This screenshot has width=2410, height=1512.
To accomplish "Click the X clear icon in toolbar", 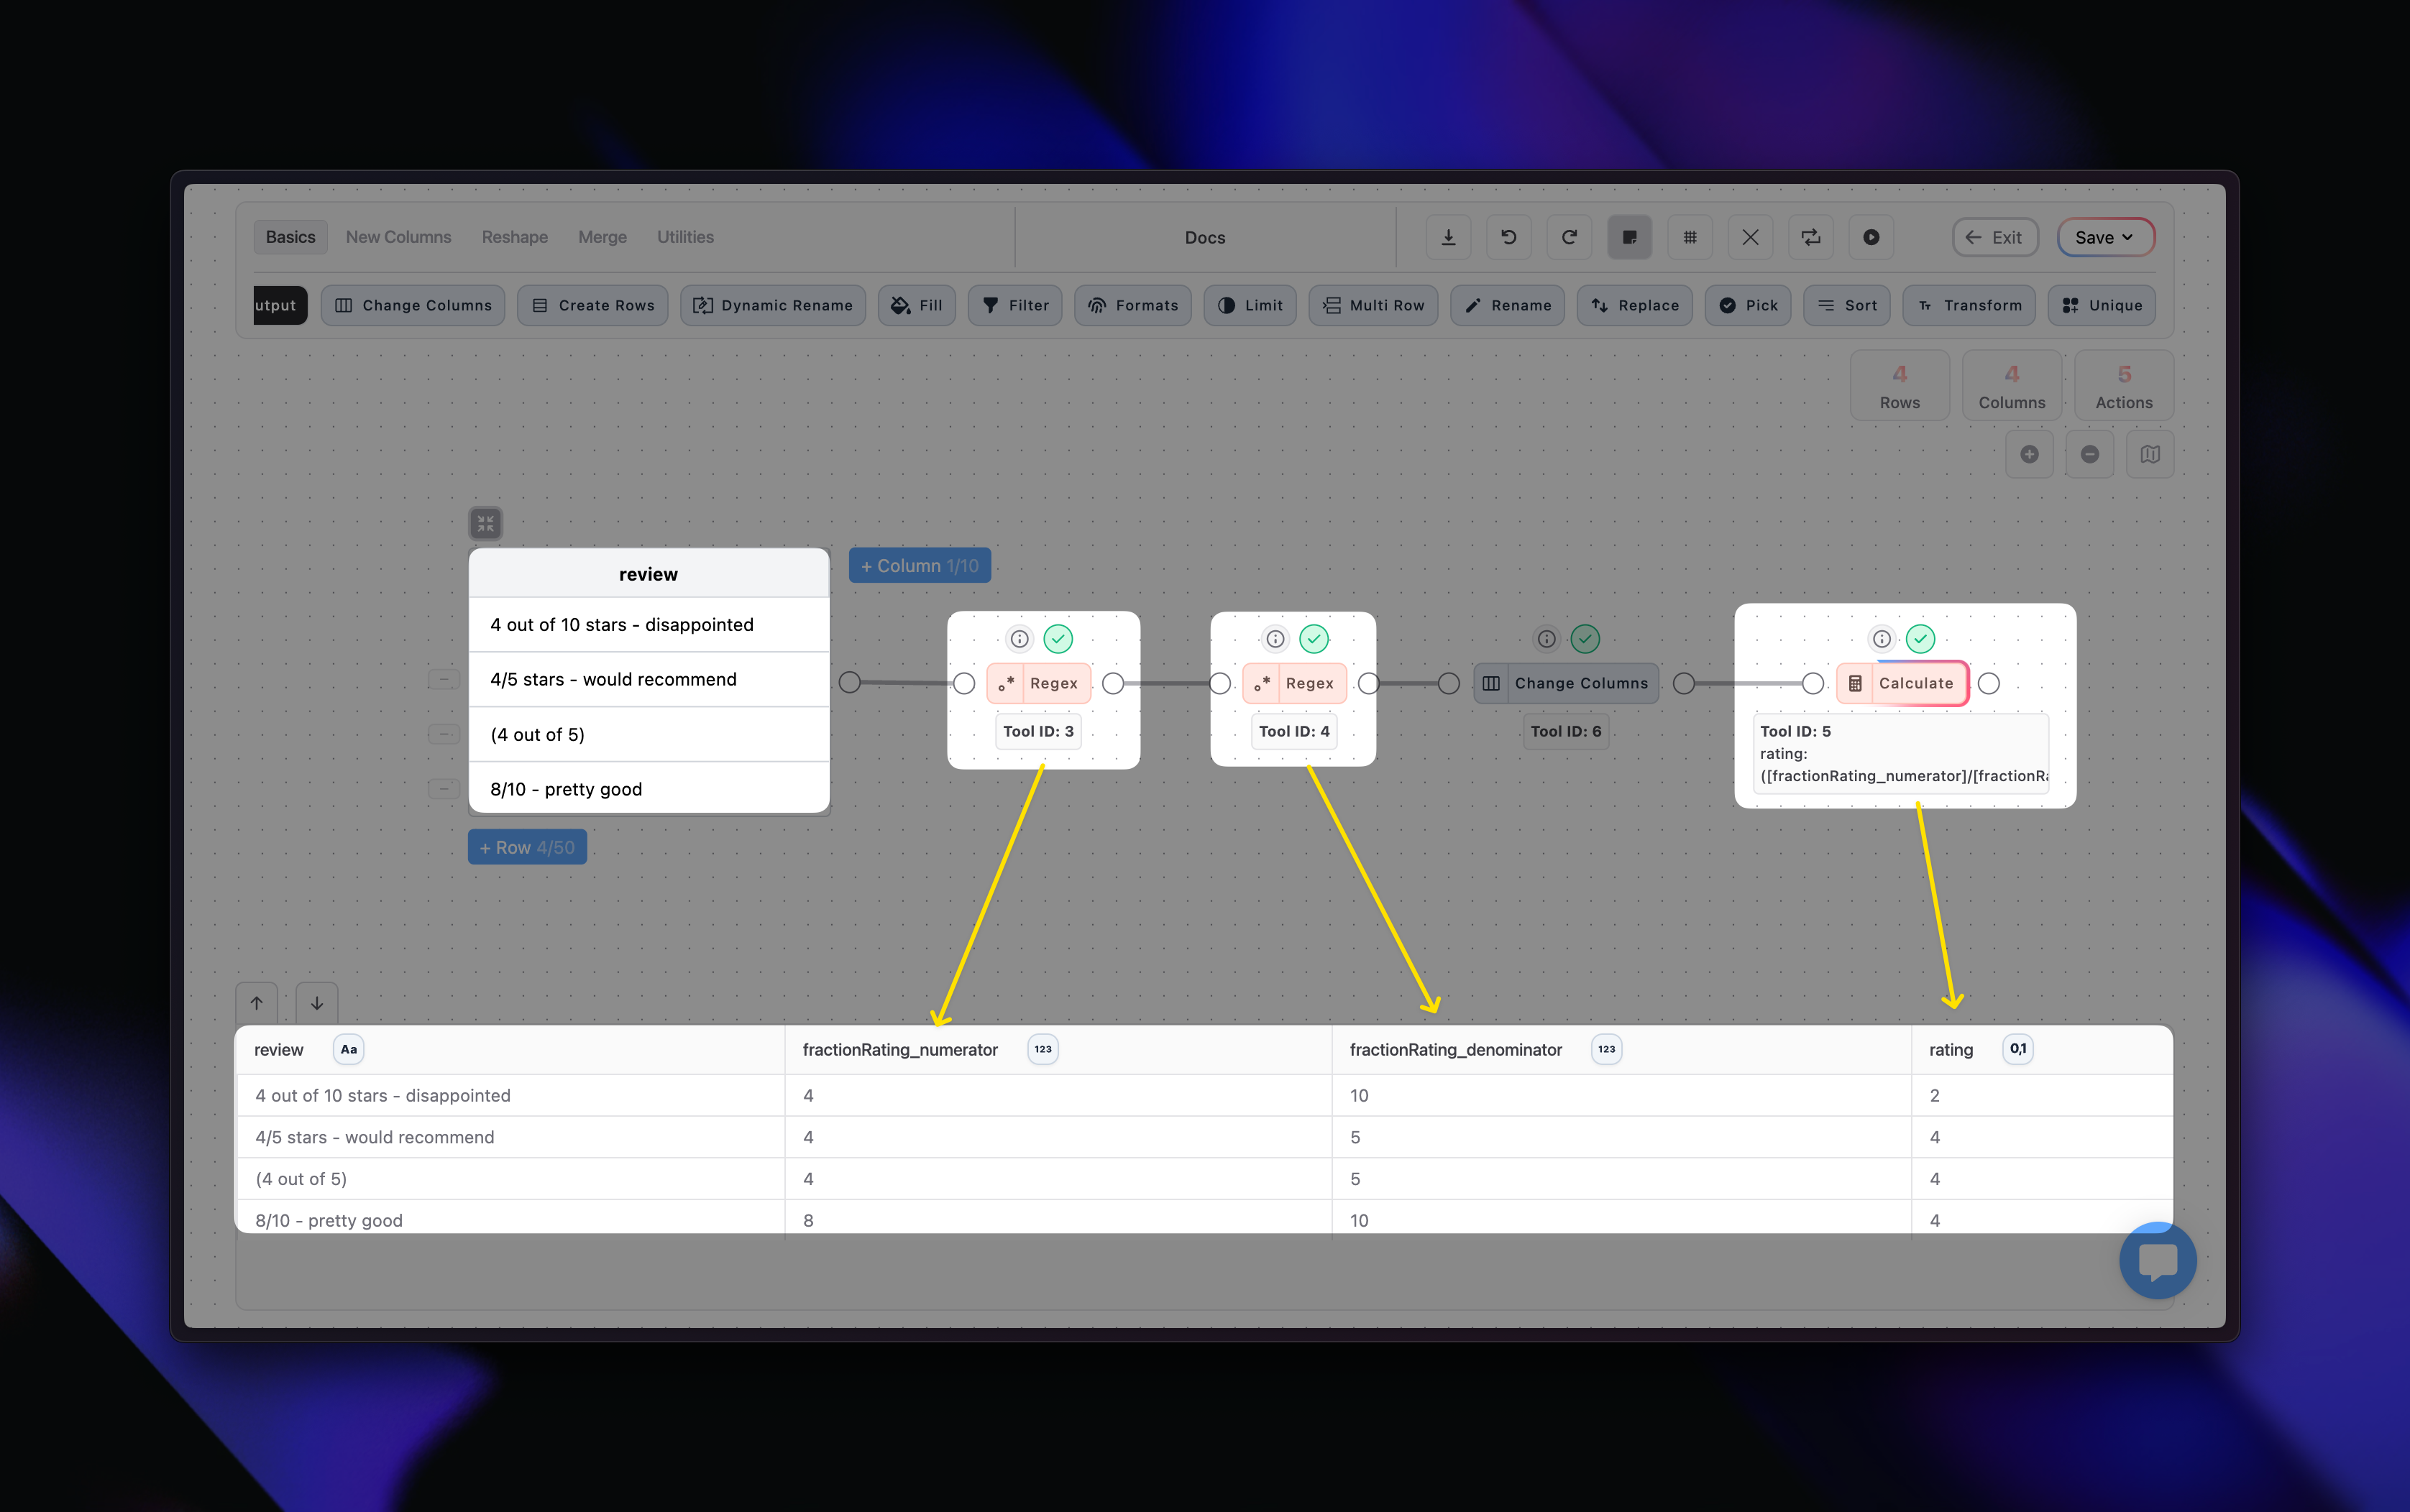I will [1751, 237].
